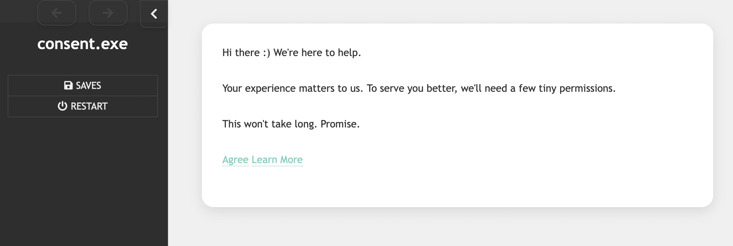Click the forward arrow history button
This screenshot has width=733, height=246.
click(x=108, y=13)
